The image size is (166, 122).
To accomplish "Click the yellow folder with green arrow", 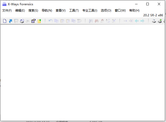I will 39,21.
